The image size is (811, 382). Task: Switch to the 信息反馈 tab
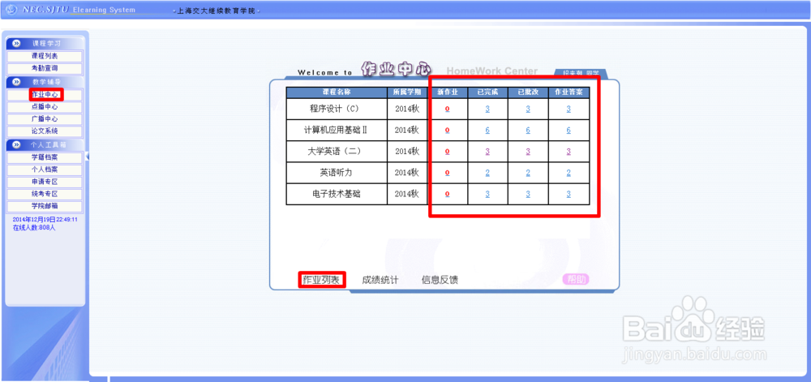coord(440,280)
